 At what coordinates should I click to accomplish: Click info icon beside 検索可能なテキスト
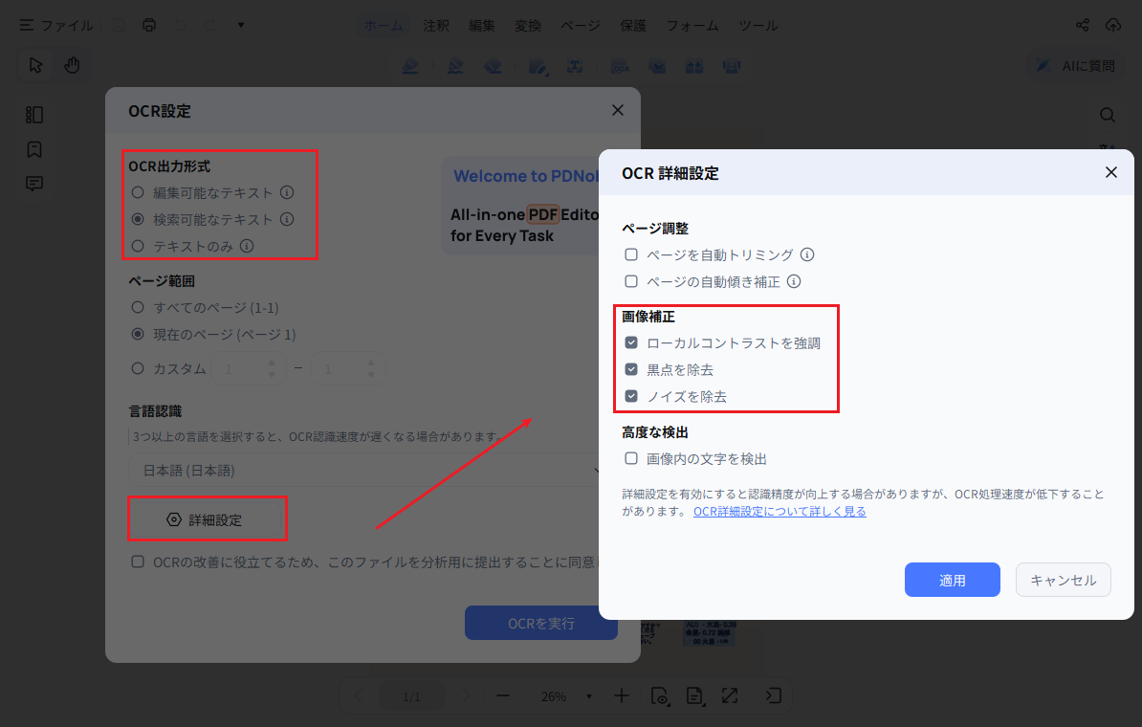click(287, 219)
